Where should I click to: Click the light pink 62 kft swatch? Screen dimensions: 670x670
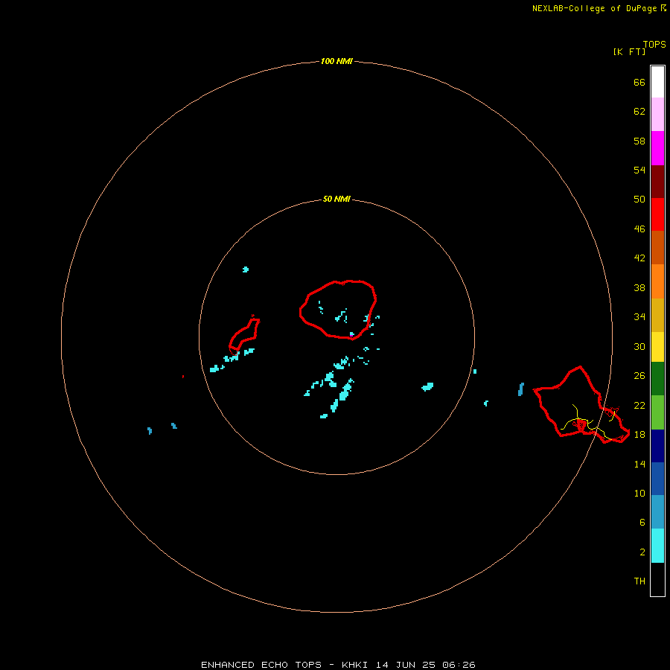tap(657, 114)
